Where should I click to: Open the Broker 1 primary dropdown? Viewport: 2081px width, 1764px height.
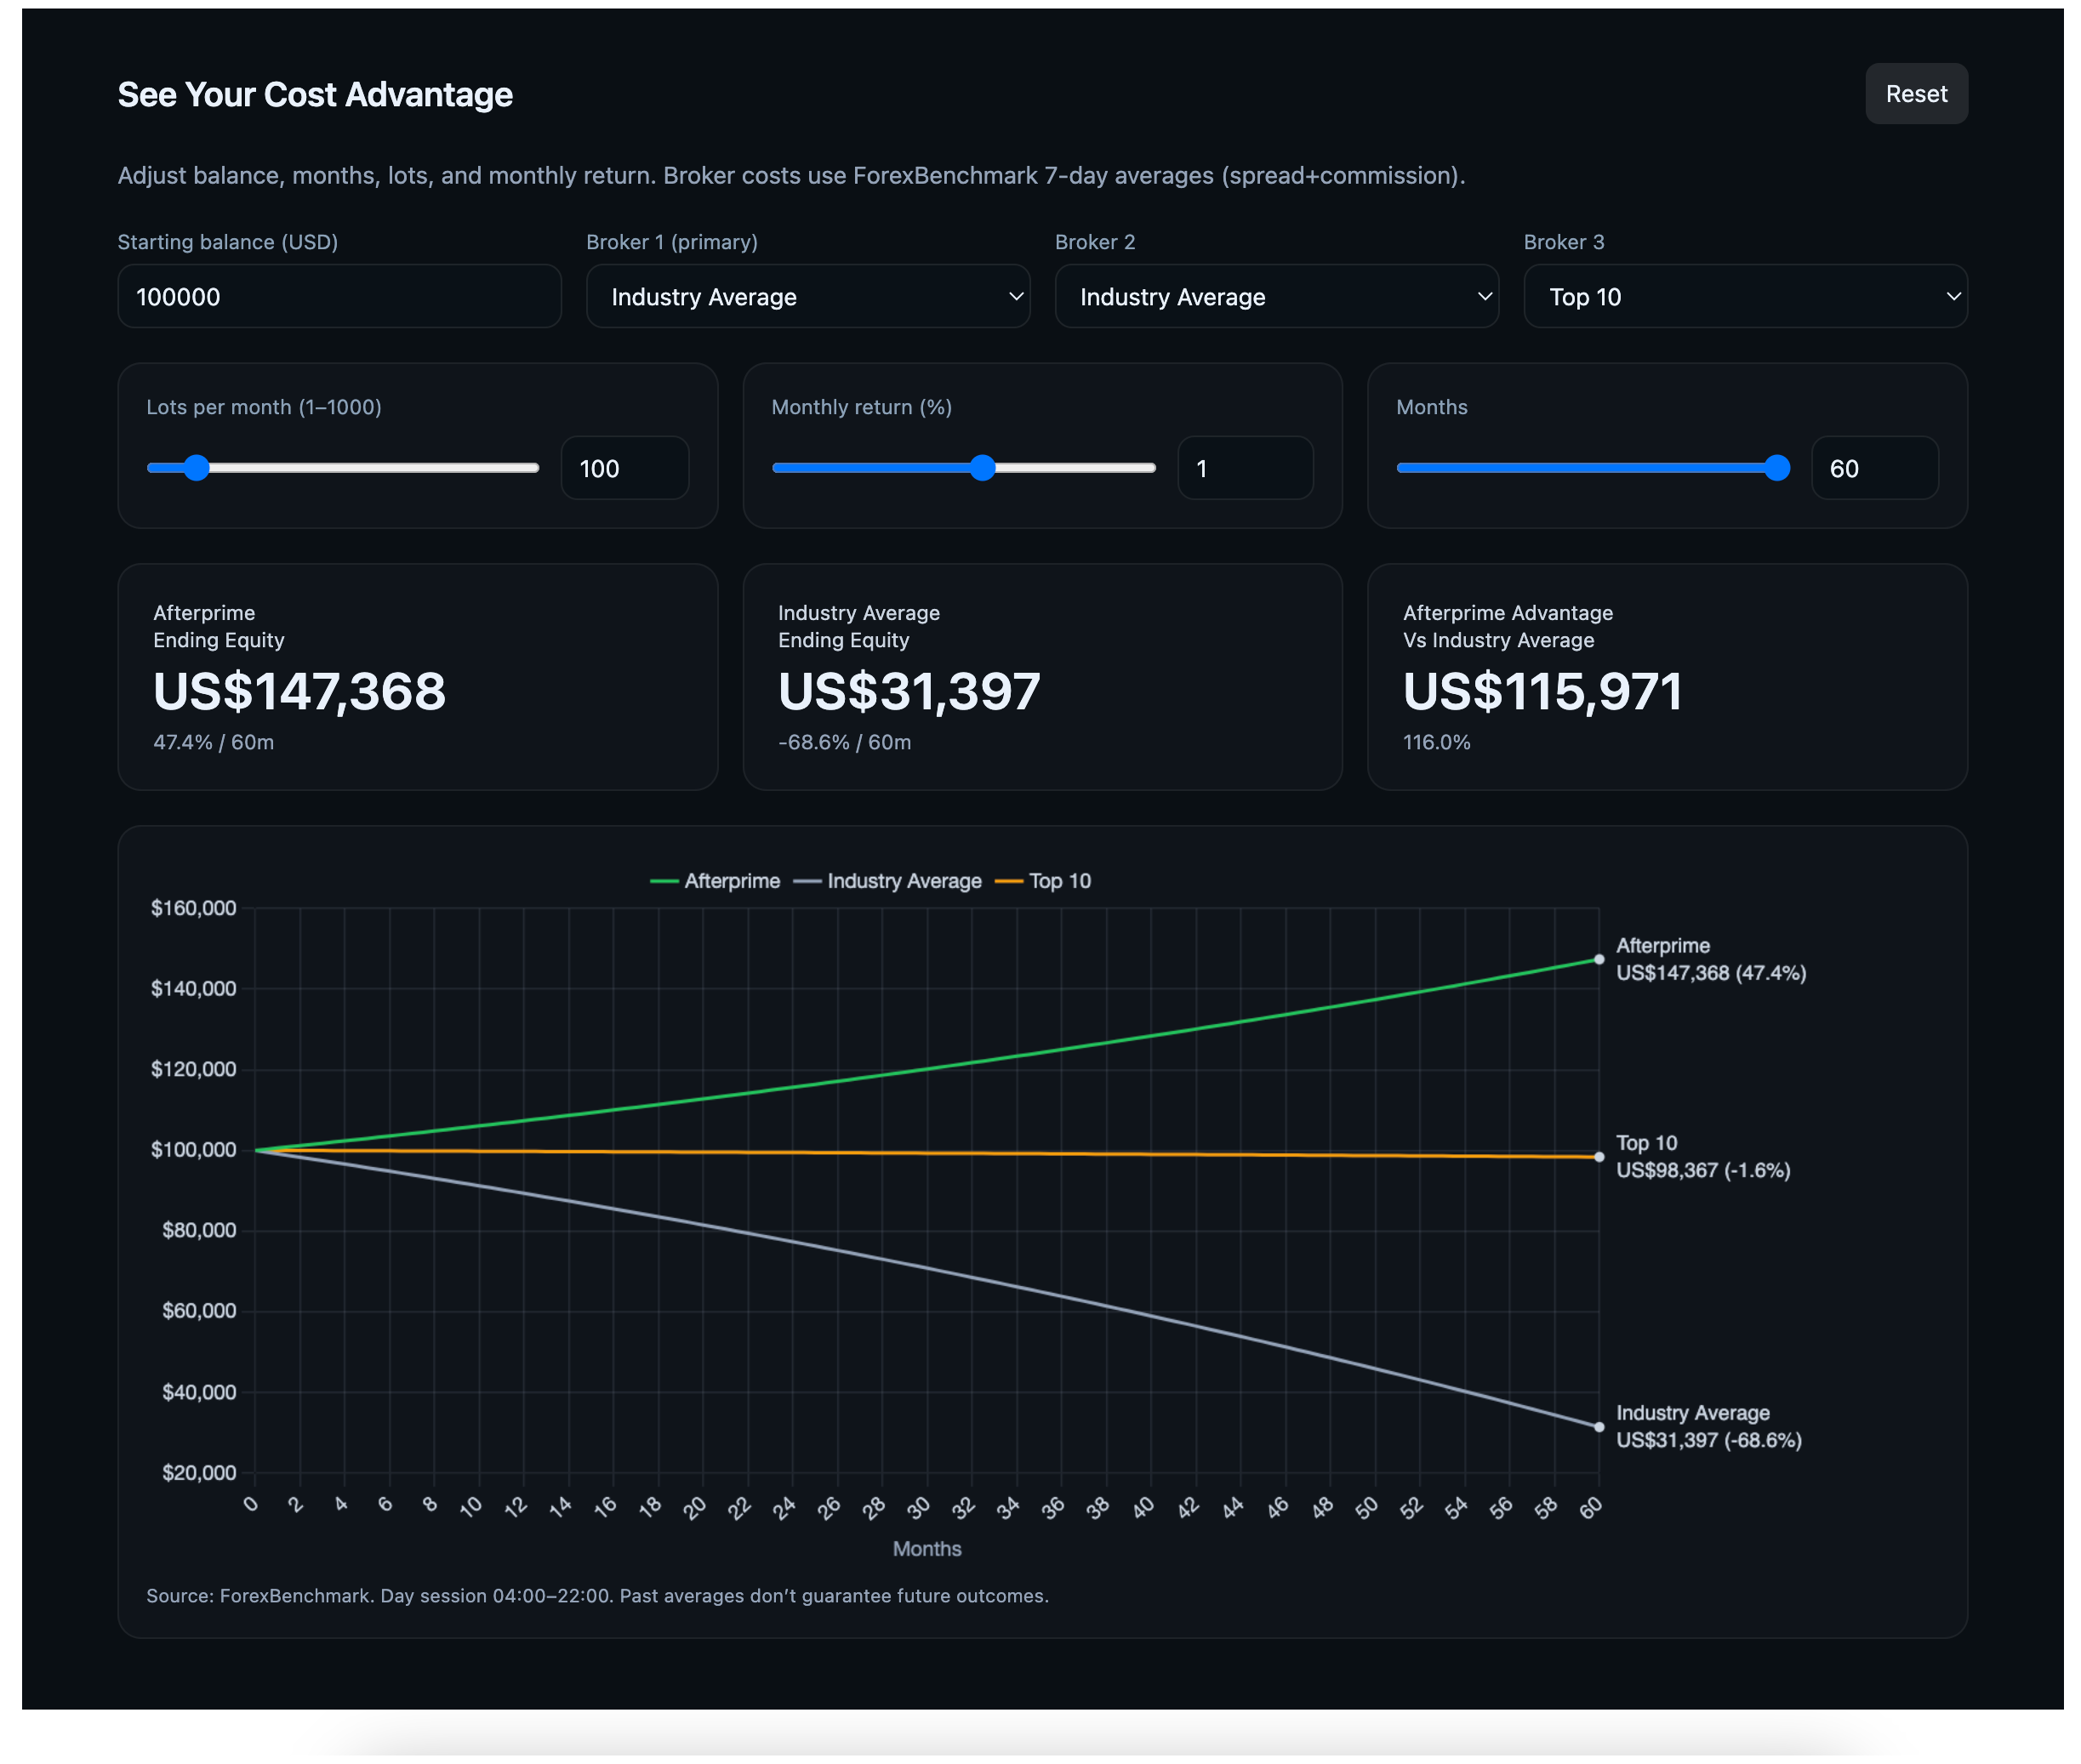[807, 296]
